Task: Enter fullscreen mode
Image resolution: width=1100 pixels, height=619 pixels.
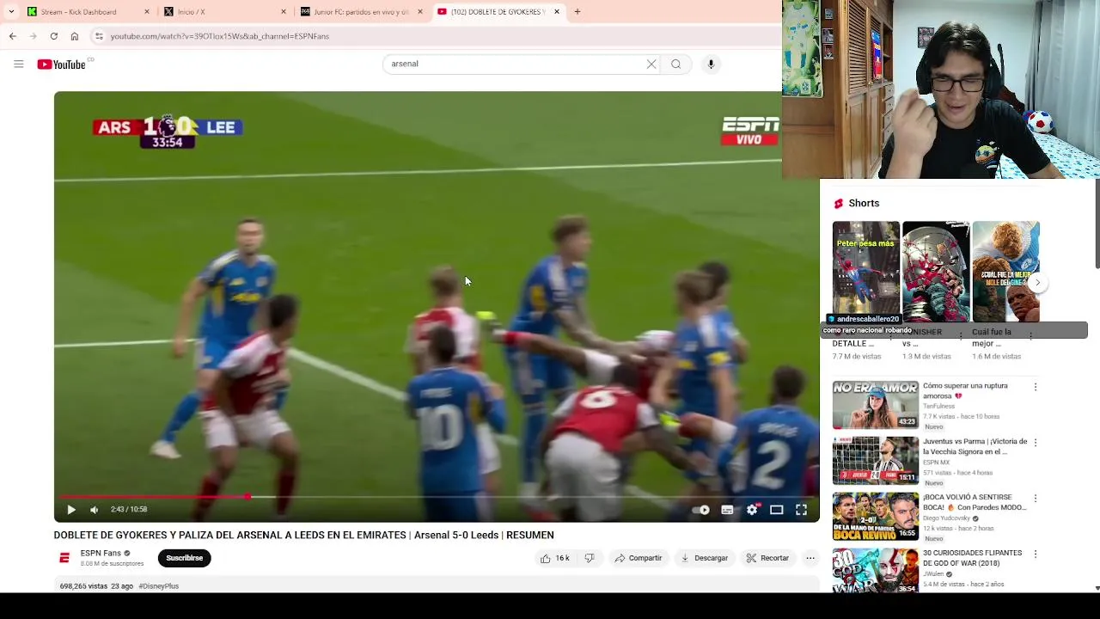Action: pos(801,510)
